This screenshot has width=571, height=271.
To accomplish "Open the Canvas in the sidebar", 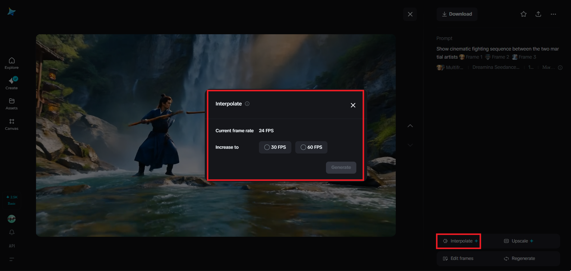I will [x=12, y=124].
